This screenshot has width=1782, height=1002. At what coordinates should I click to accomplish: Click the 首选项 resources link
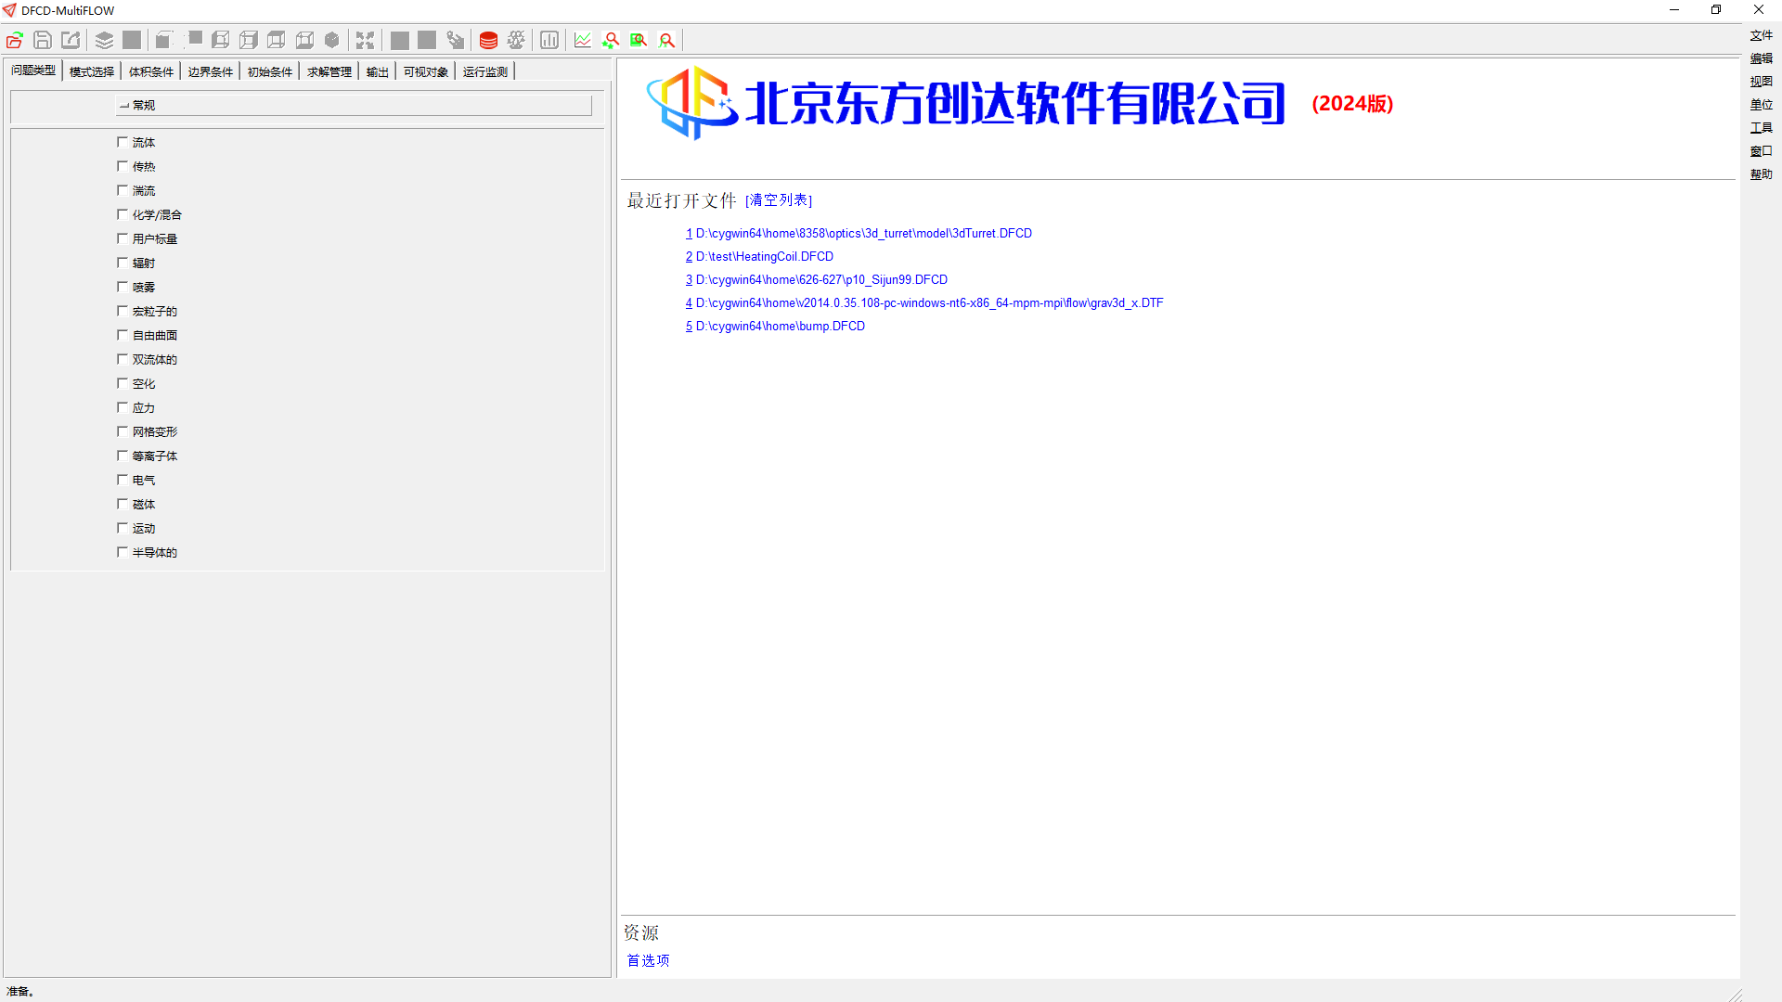648,960
